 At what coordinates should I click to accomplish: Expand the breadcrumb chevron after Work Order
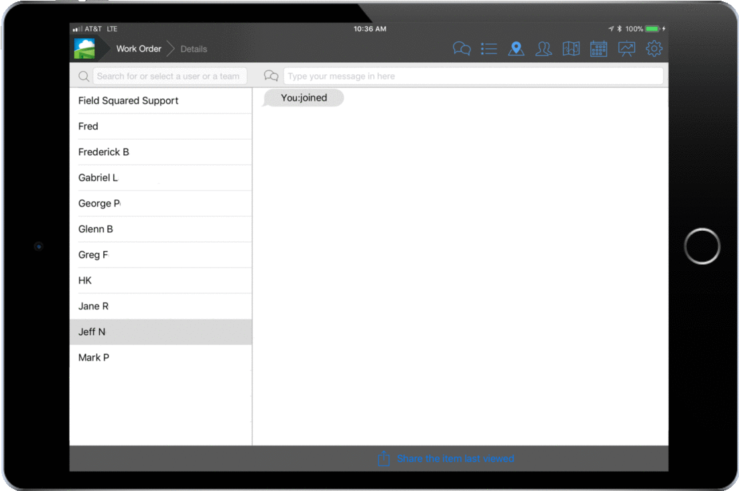pyautogui.click(x=170, y=48)
